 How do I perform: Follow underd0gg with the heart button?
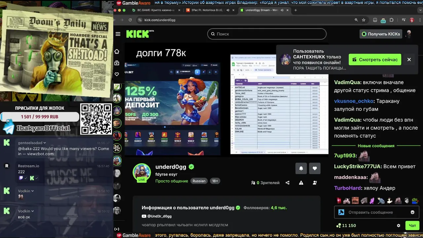pyautogui.click(x=315, y=168)
